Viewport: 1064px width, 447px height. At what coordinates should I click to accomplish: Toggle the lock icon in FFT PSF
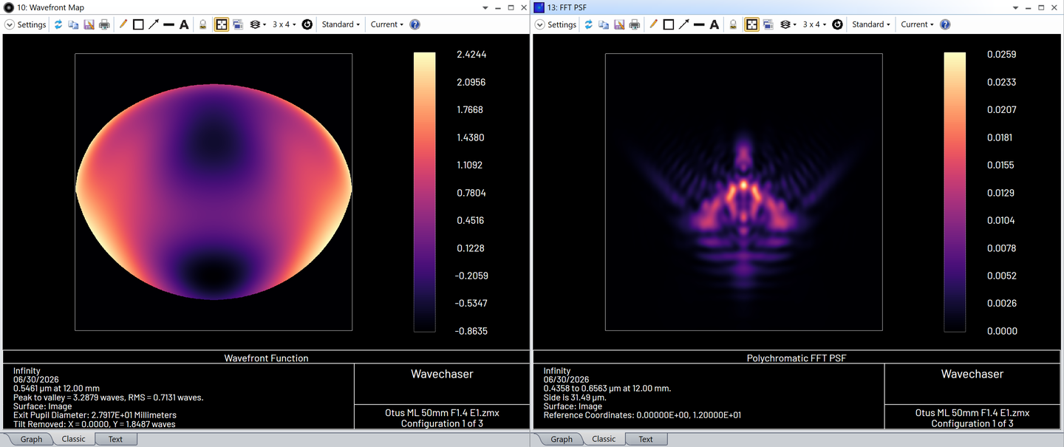tap(733, 24)
